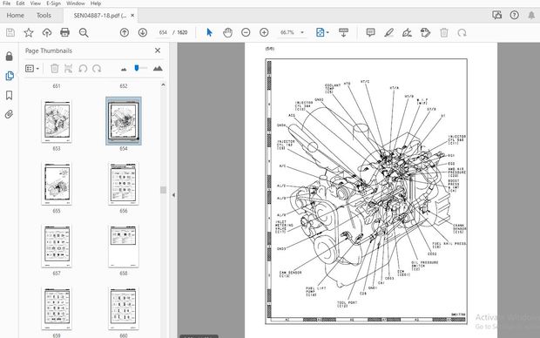Image resolution: width=540 pixels, height=338 pixels.
Task: Open the notifications bell icon
Action: [x=531, y=15]
